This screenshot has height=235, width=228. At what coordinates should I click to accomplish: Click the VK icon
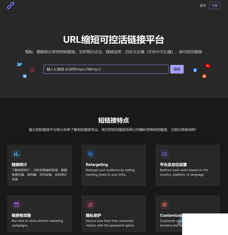[25, 76]
